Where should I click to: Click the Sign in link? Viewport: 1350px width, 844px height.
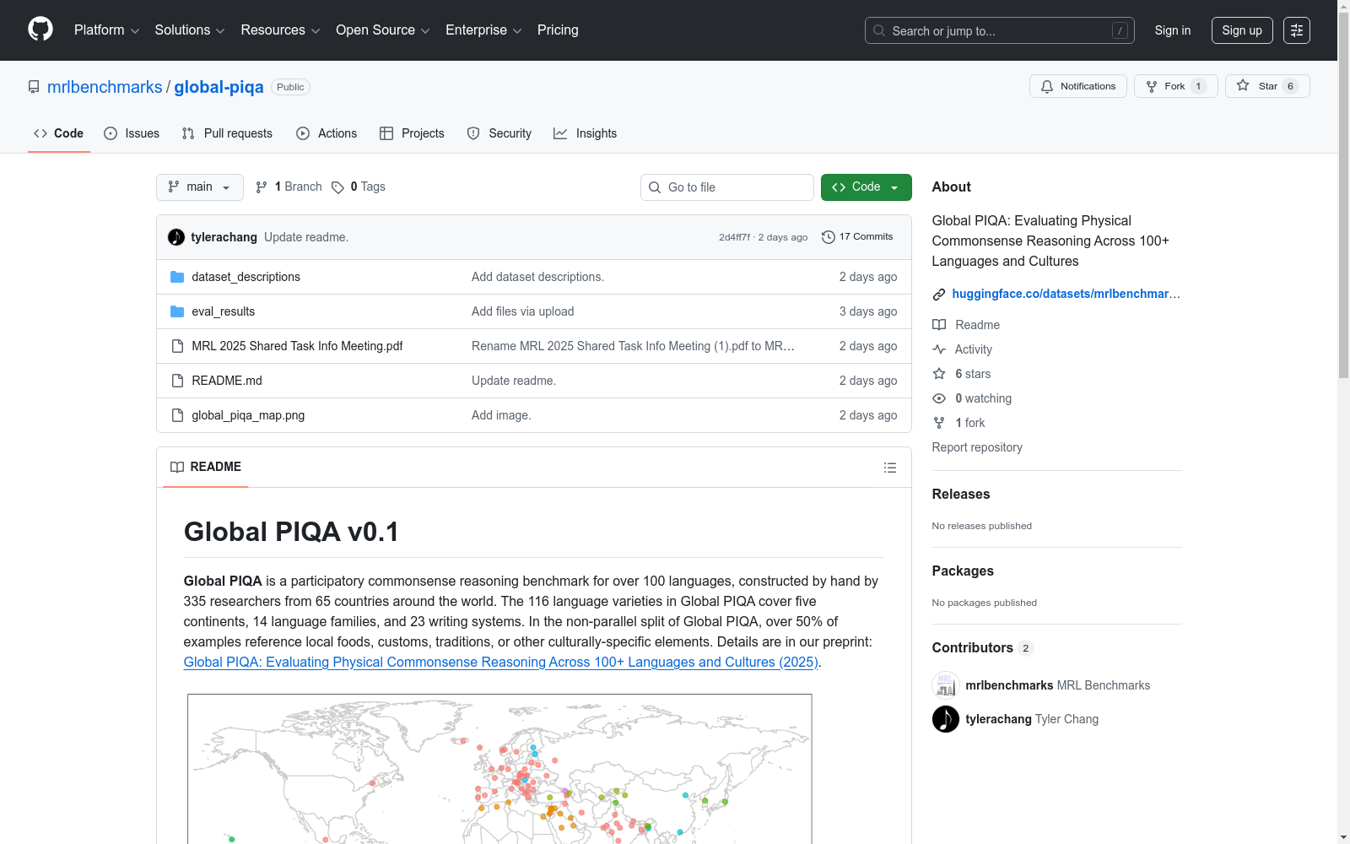click(x=1173, y=30)
